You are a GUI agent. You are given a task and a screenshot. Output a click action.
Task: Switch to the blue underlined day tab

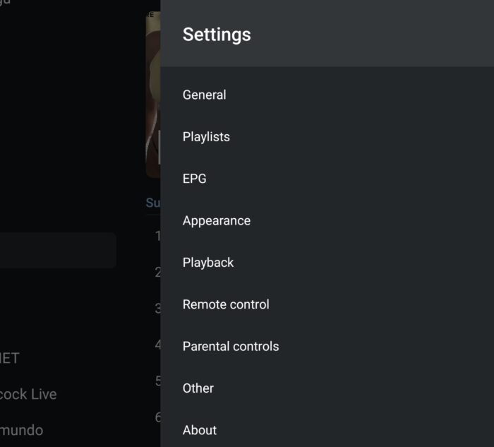coord(152,203)
